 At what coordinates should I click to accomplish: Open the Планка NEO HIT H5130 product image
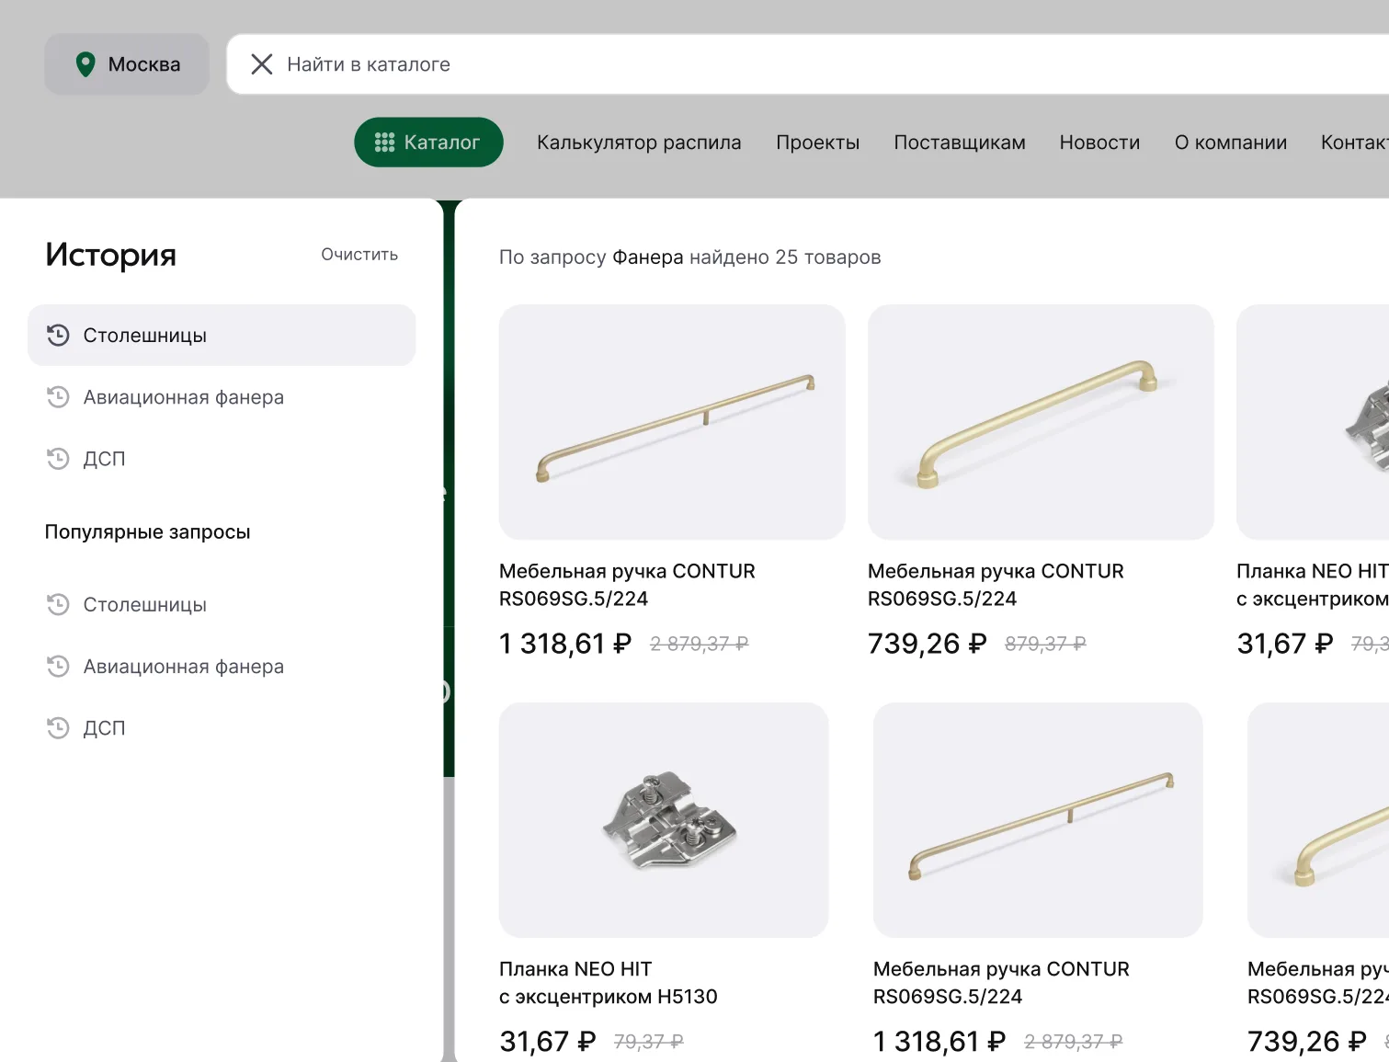coord(664,820)
